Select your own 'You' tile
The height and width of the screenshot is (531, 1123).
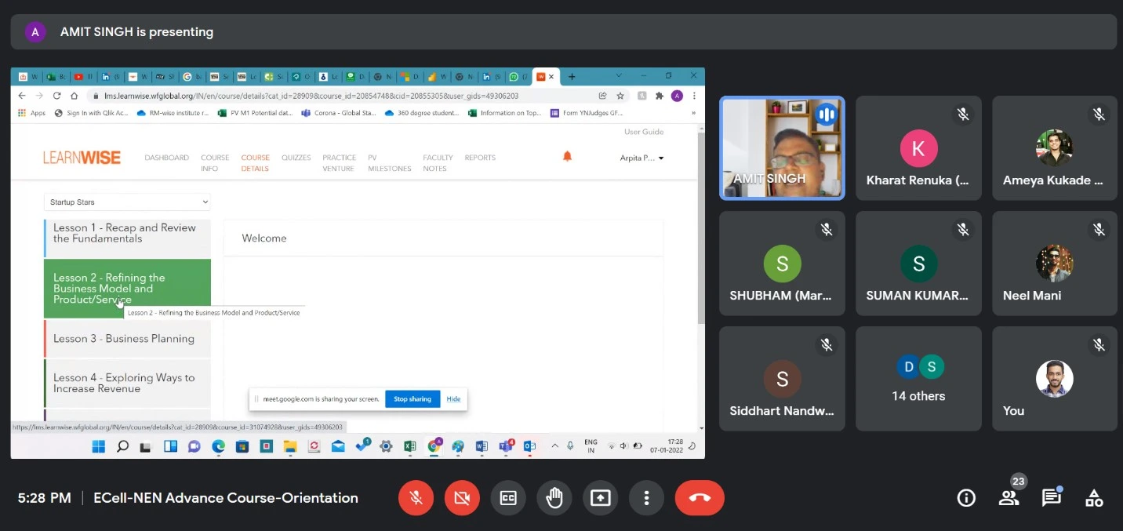pos(1055,379)
